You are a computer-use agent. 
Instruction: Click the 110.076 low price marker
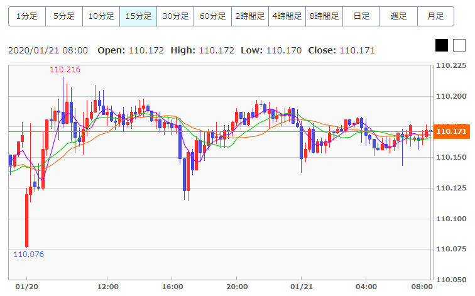click(28, 254)
